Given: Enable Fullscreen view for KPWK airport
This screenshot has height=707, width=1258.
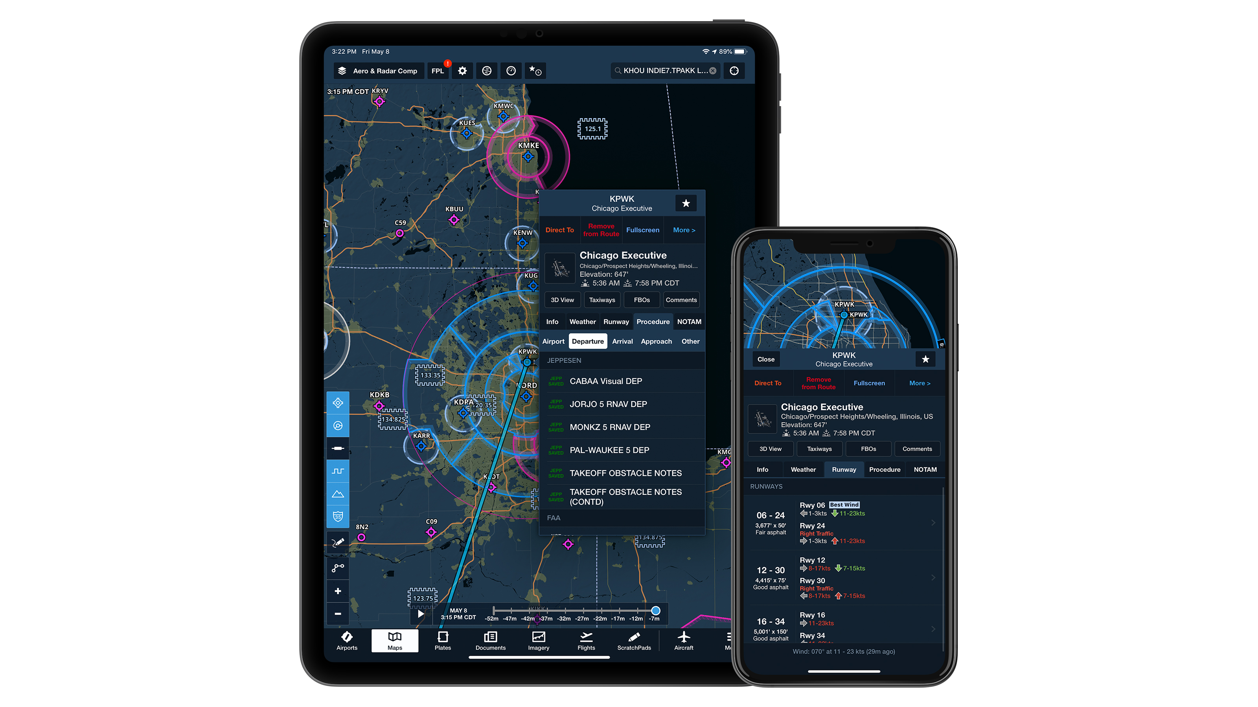Looking at the screenshot, I should coord(643,230).
